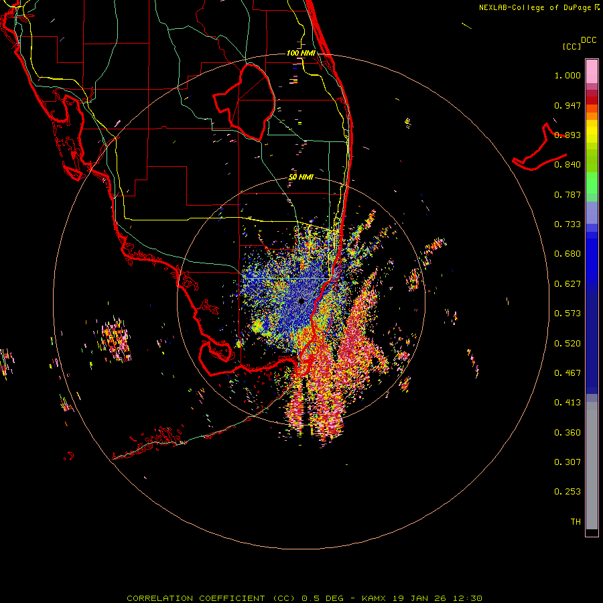The image size is (603, 603).
Task: Click the 0.573 legend value
Action: coord(567,314)
